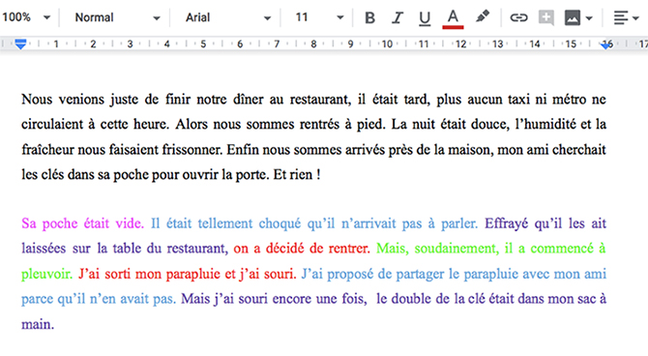Click the add comment icon
This screenshot has height=356, width=648.
[x=546, y=17]
